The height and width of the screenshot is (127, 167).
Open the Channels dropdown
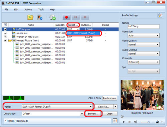tap(144, 62)
